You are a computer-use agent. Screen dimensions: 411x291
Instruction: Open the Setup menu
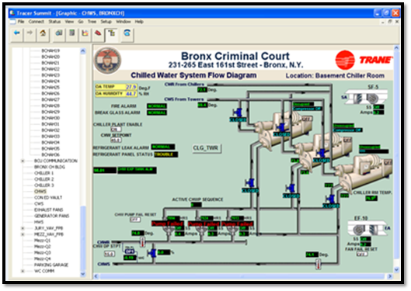click(106, 22)
